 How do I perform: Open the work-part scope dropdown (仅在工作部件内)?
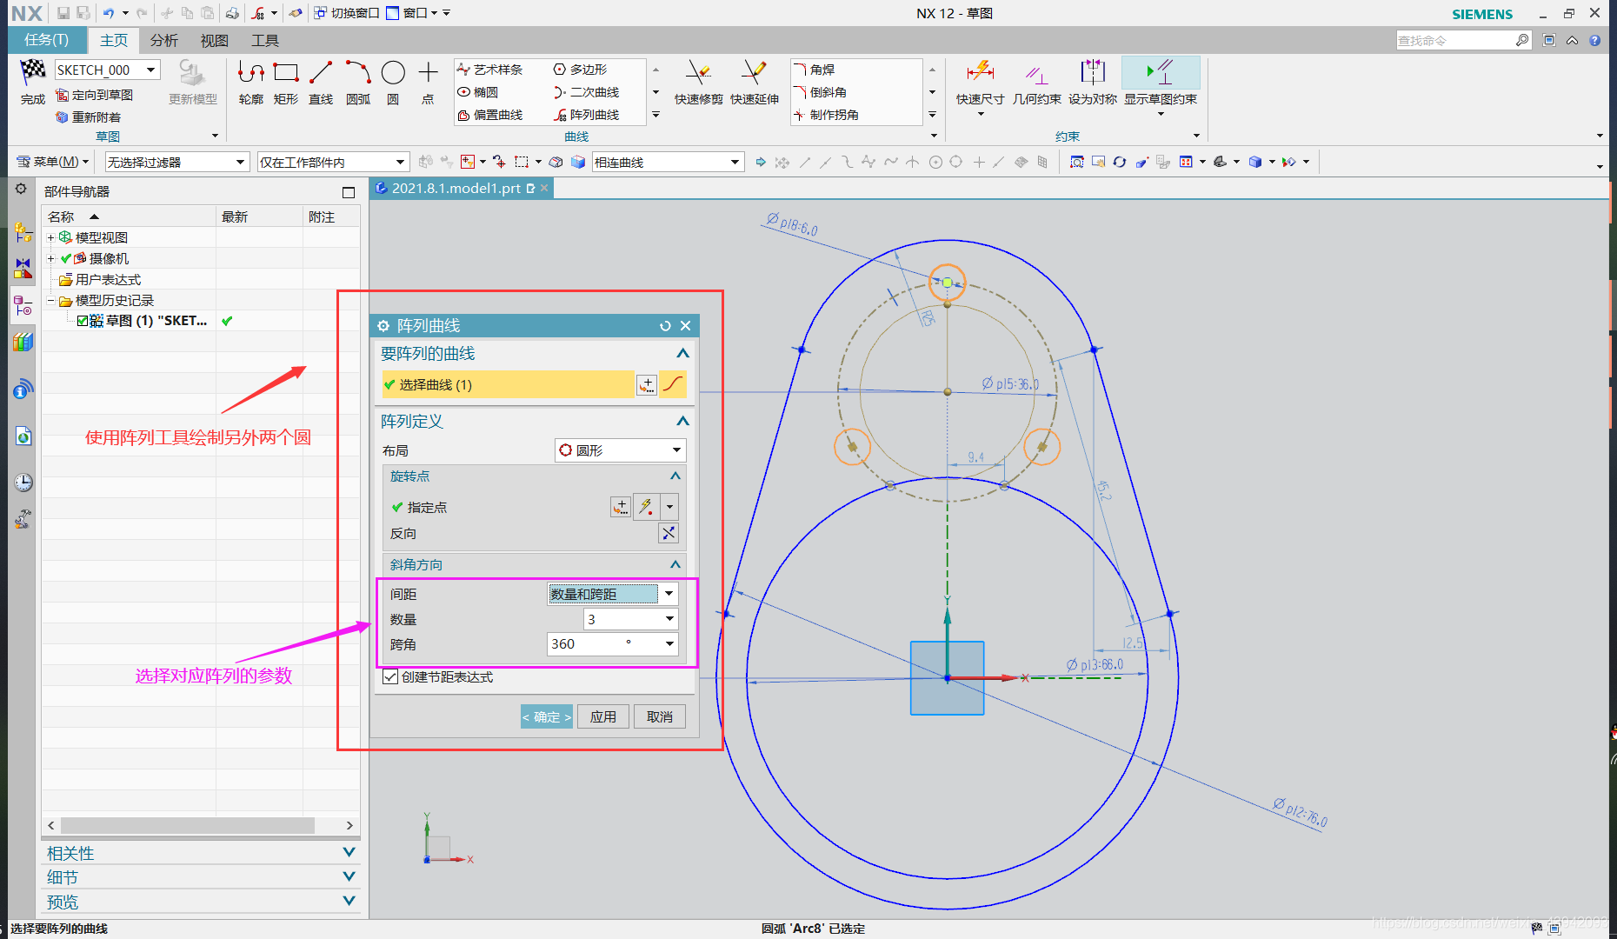click(x=333, y=163)
